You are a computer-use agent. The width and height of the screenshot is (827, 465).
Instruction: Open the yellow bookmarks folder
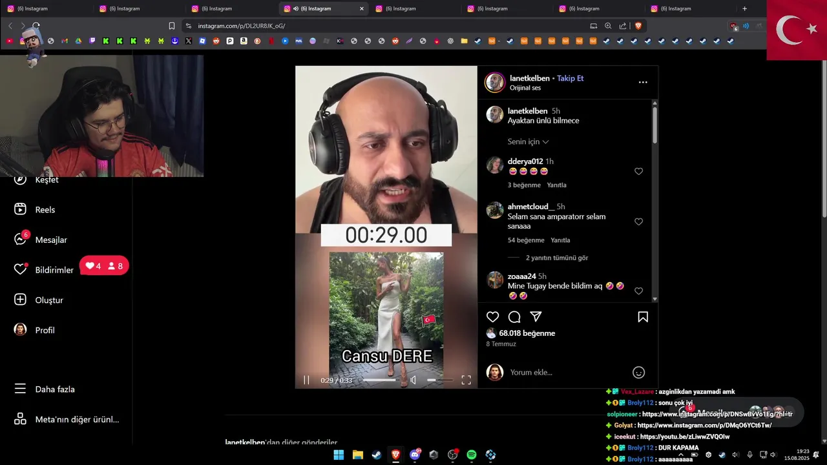pos(464,41)
